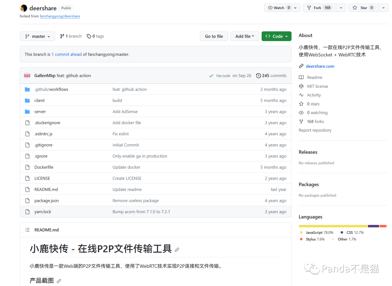This screenshot has width=392, height=286.
Task: Click the 168 forks link in About
Action: (315, 122)
